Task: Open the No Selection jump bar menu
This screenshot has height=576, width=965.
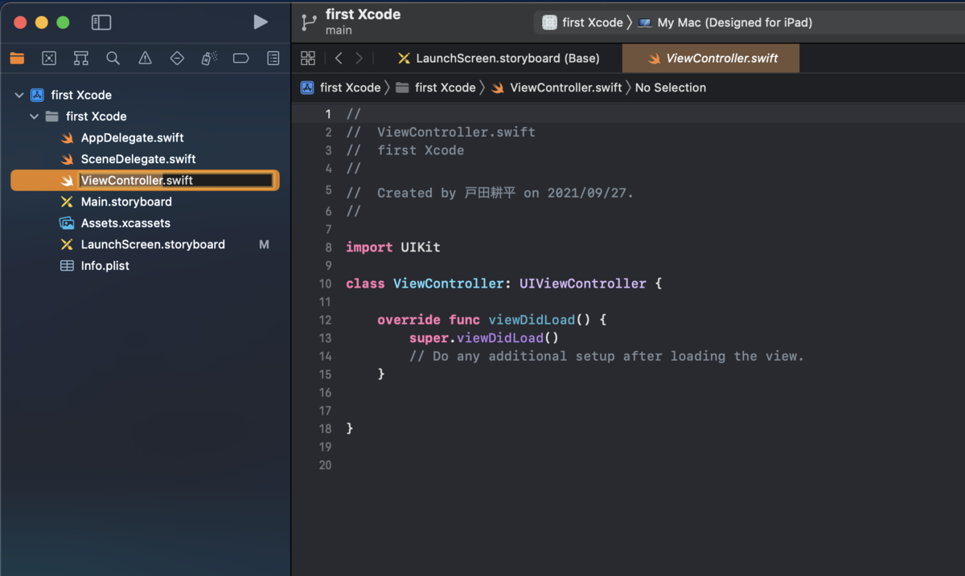Action: [671, 88]
